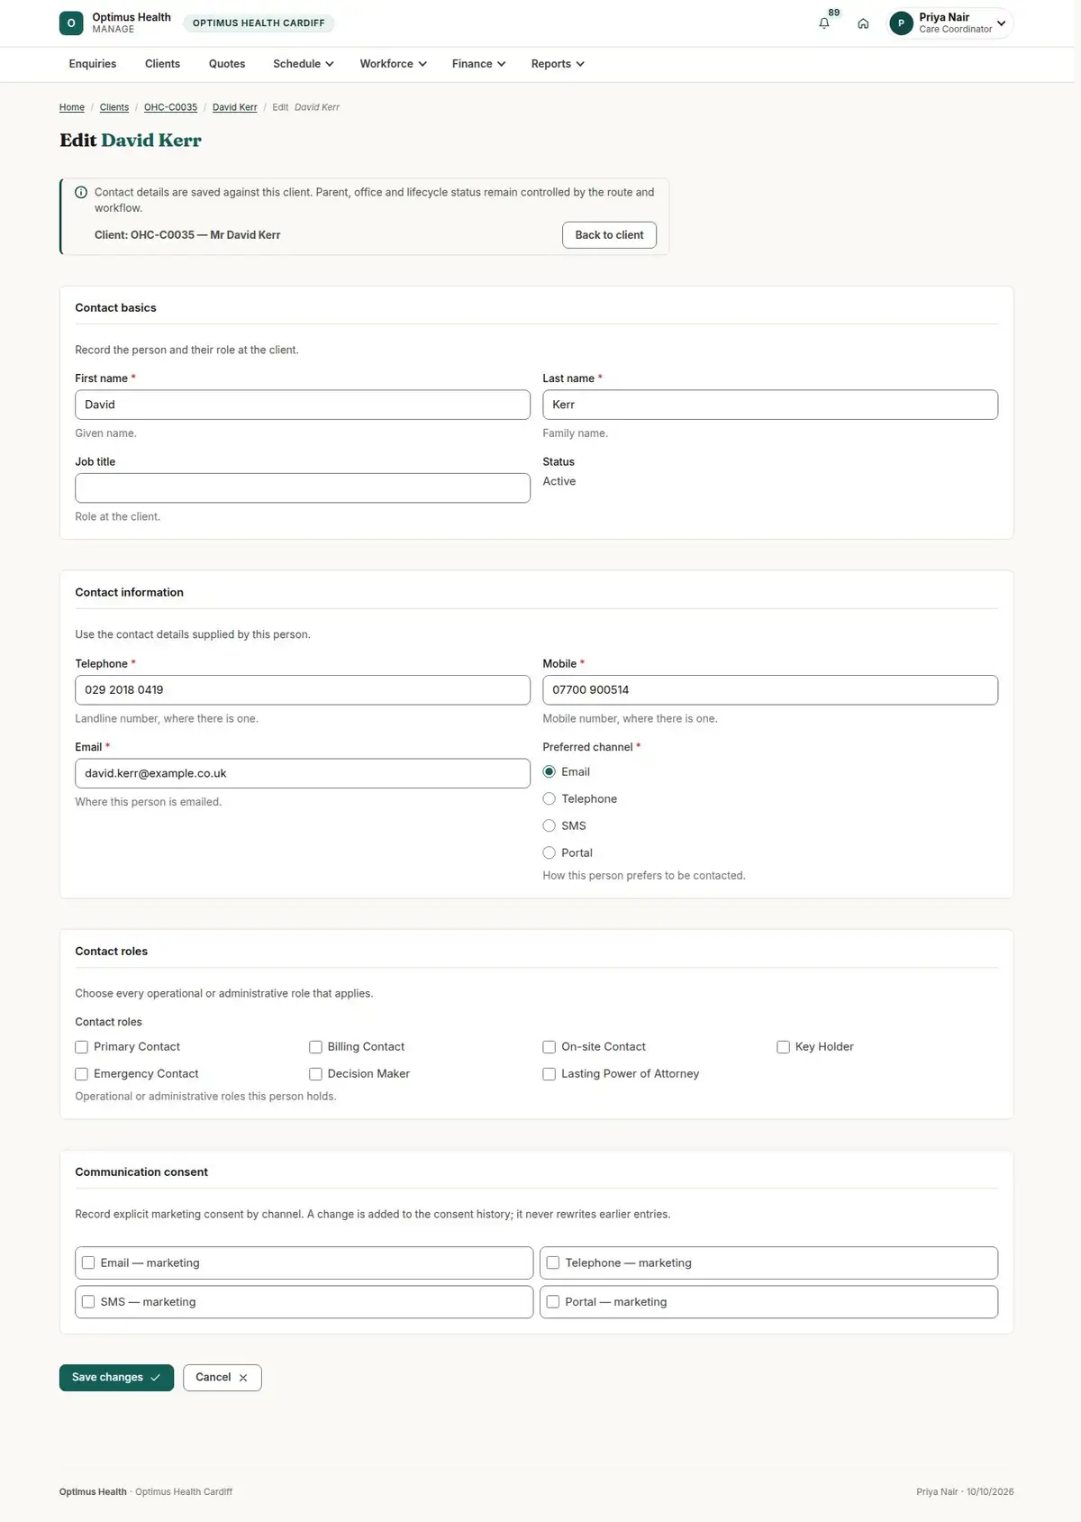Select Telephone as preferred channel
This screenshot has height=1522, width=1081.
pos(550,798)
